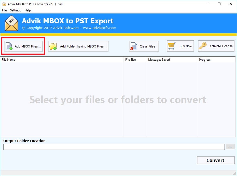Click the Progress column header
Image resolution: width=237 pixels, height=176 pixels.
(x=204, y=59)
